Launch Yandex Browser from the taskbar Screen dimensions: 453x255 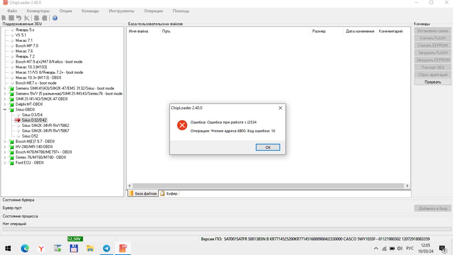[41, 248]
